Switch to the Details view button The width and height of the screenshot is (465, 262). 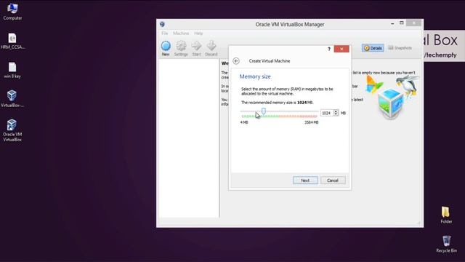(x=373, y=48)
